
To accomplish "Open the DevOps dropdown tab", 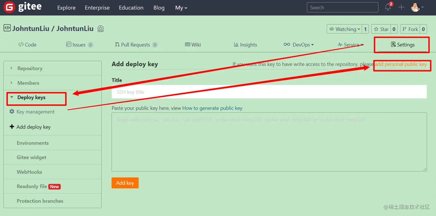I will (x=299, y=45).
